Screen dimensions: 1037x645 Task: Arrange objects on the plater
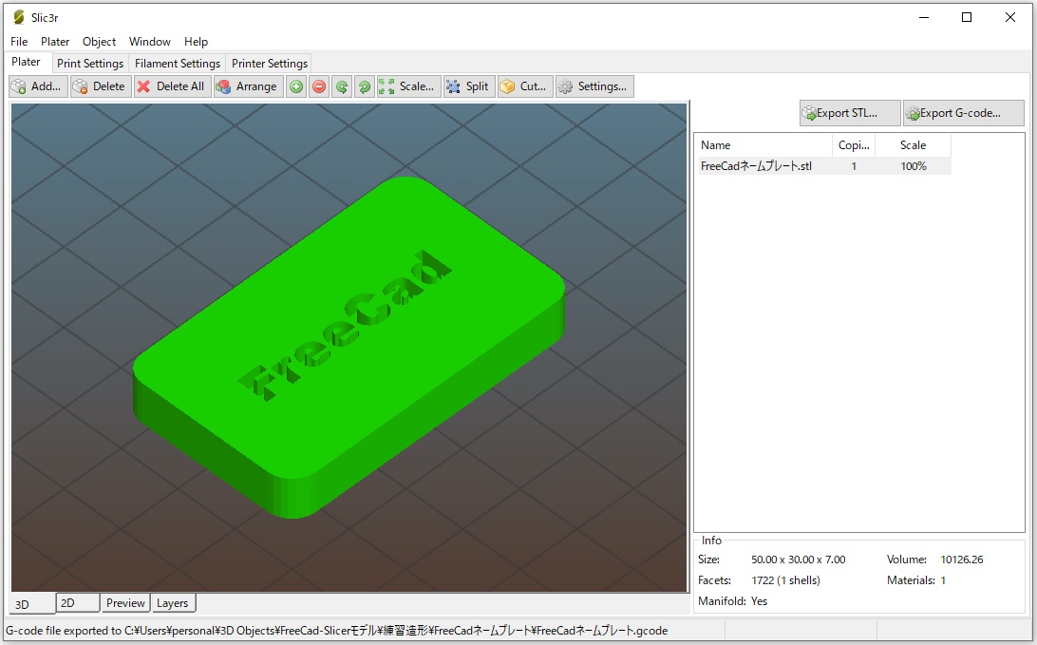point(246,86)
